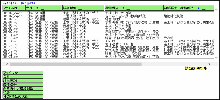Click the 該当種別 button in the lower list
This screenshot has width=220, height=100.
(23, 81)
